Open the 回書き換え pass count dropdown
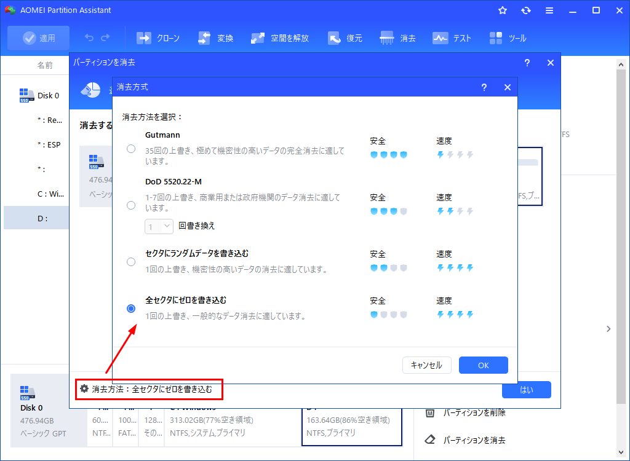The height and width of the screenshot is (461, 630). [160, 226]
